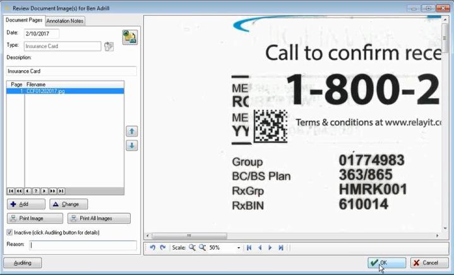Open the Scale 50% dropdown
This screenshot has height=275, width=454.
click(239, 248)
